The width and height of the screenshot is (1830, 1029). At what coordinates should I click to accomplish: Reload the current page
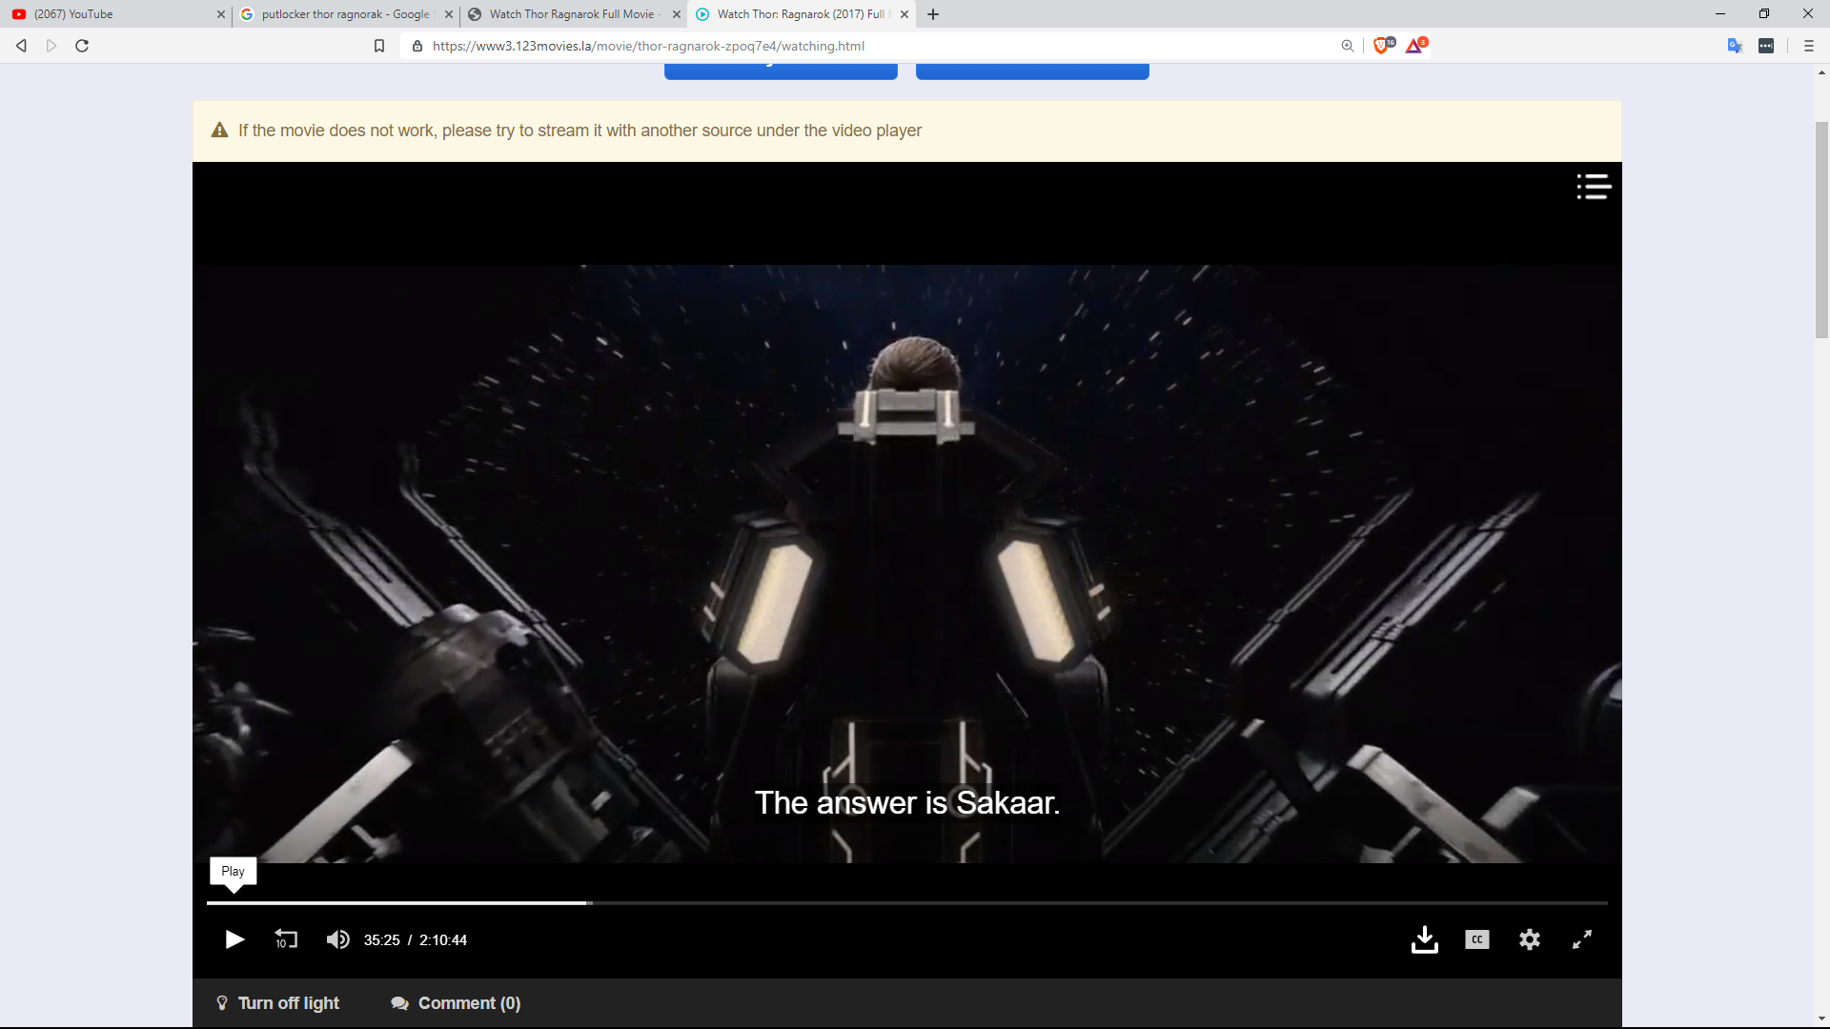click(82, 46)
